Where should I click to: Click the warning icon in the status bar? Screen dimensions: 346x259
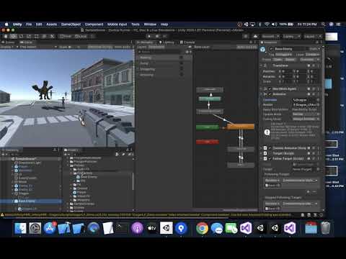coord(2,214)
